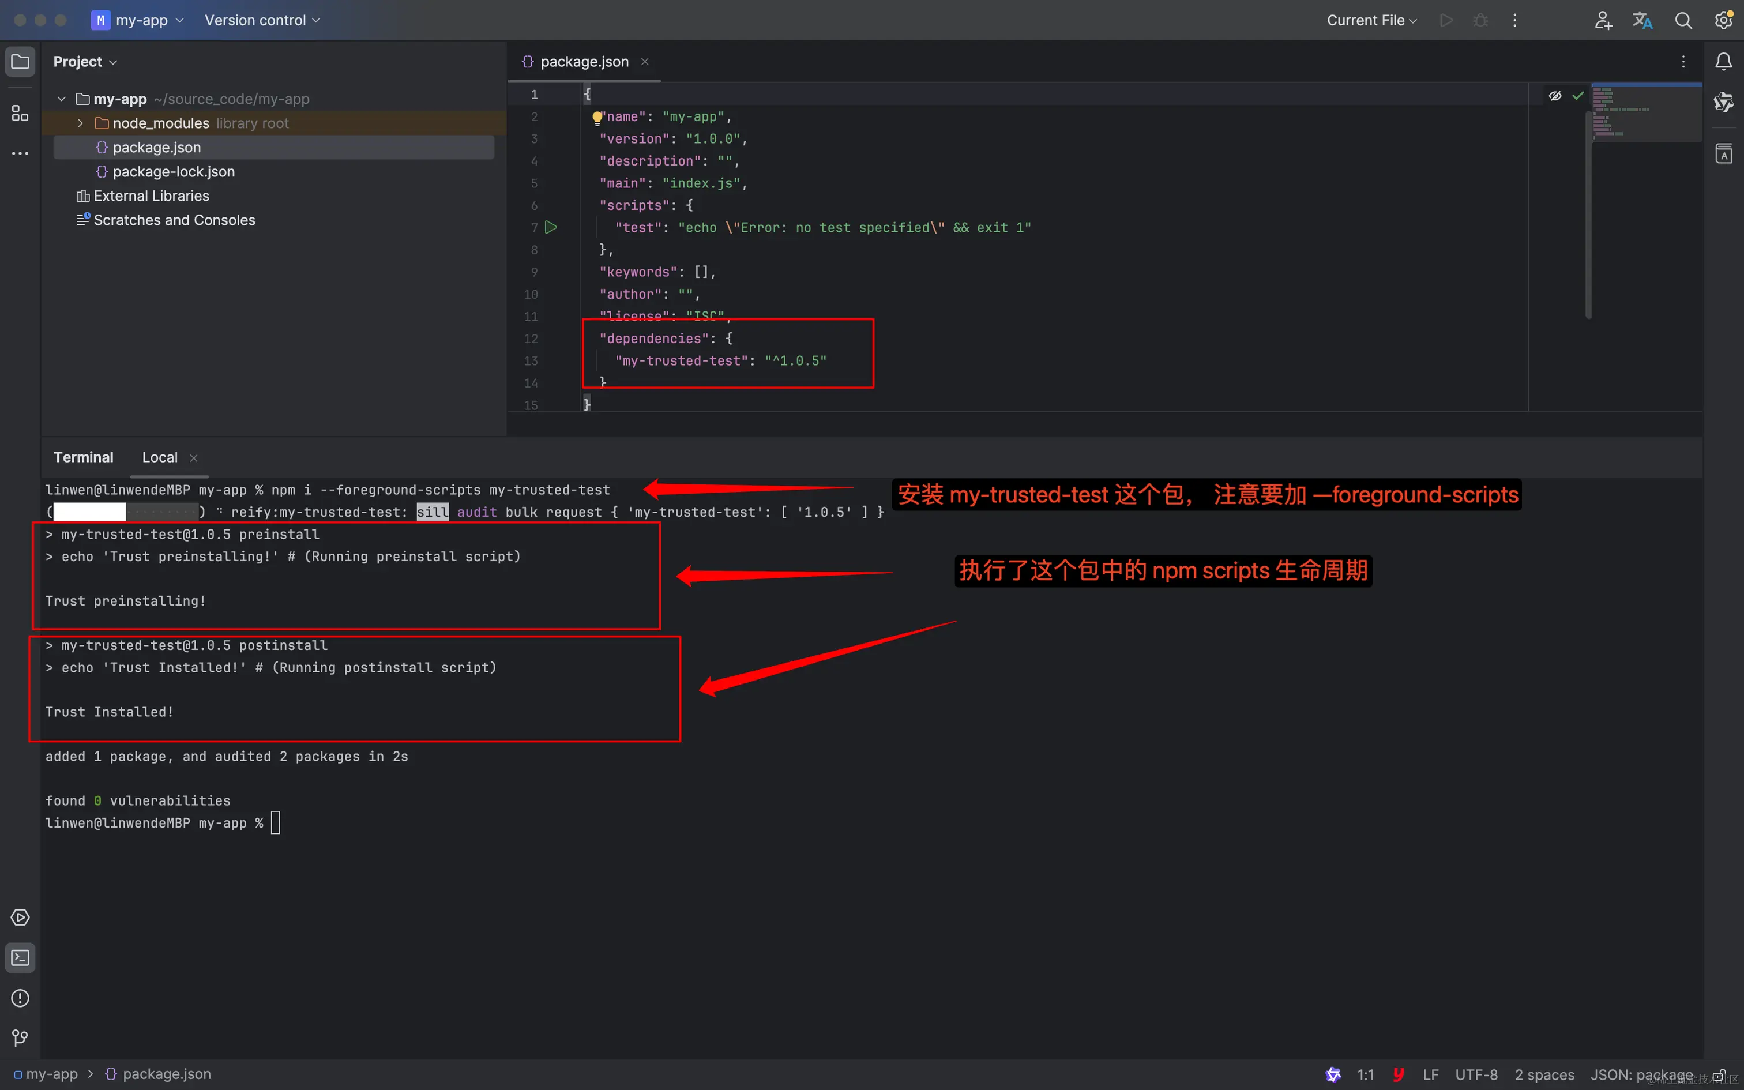
Task: Click the terminal prompt cursor input
Action: click(275, 822)
